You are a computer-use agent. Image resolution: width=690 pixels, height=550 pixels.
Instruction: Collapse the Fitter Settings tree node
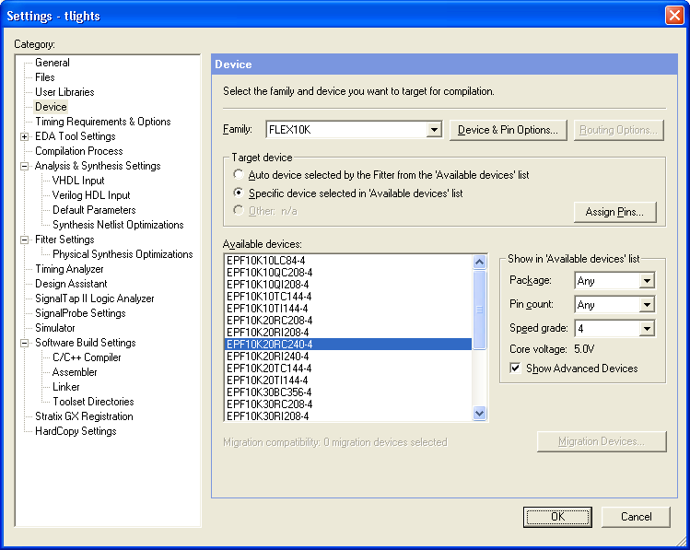tap(25, 240)
